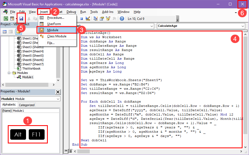Open the CalculateAge procedure dropdown
The image size is (249, 155).
(243, 26)
